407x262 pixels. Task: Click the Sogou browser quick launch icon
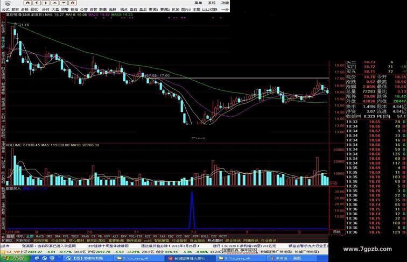44,258
